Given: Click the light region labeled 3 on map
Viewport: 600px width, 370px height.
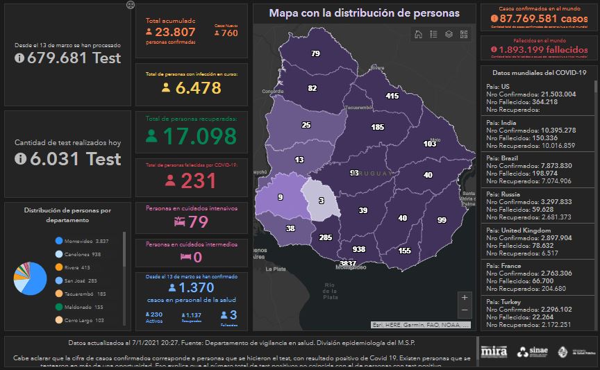Looking at the screenshot, I should pyautogui.click(x=322, y=201).
